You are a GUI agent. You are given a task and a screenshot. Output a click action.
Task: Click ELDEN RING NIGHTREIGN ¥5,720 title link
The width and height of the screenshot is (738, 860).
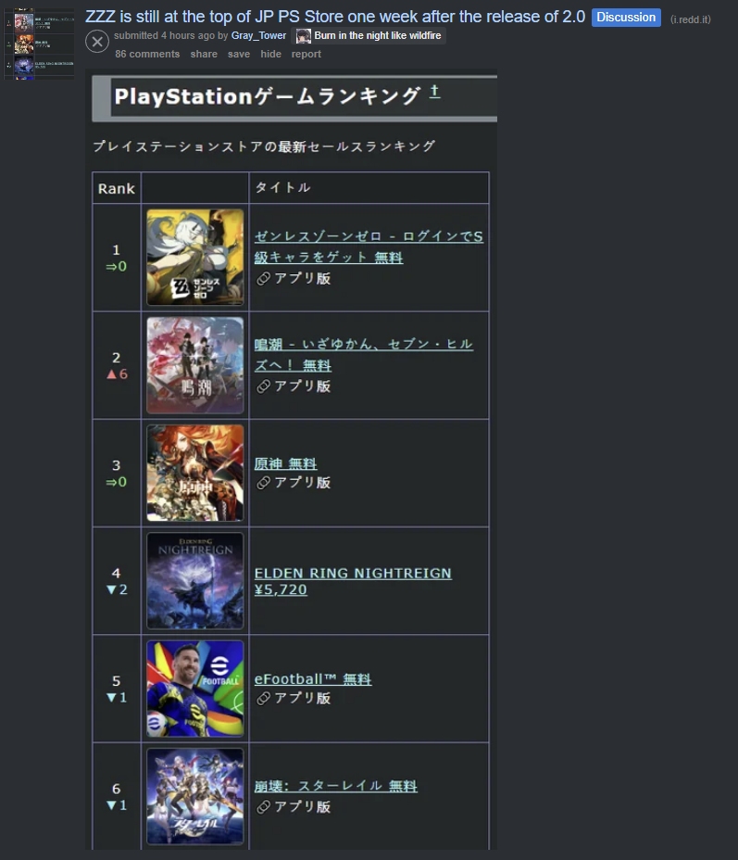[x=353, y=581]
